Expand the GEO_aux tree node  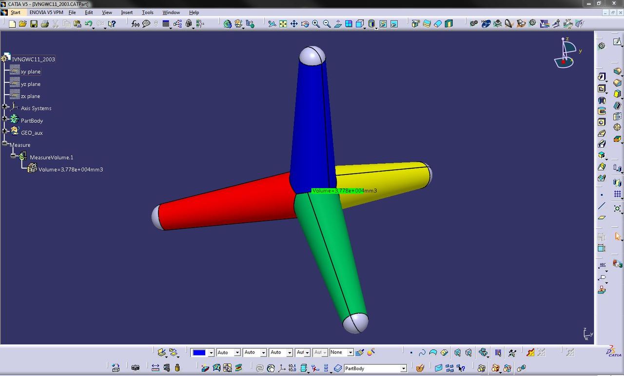point(5,131)
